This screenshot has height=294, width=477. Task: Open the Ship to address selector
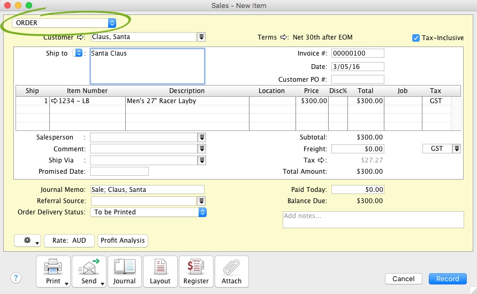coord(78,53)
